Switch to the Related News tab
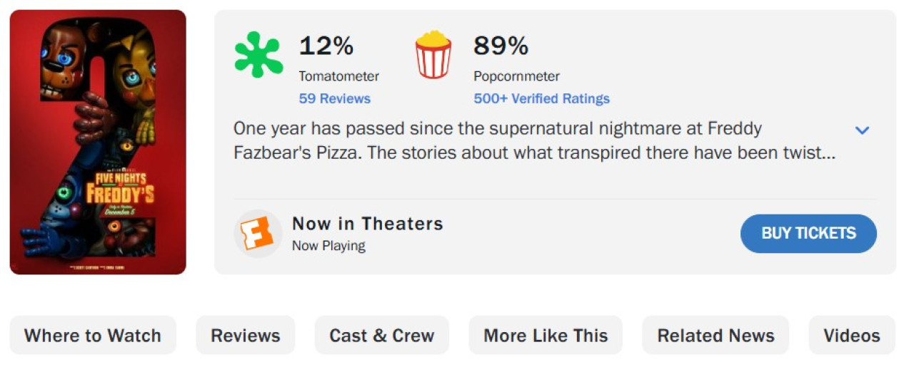The height and width of the screenshot is (372, 914). (715, 336)
